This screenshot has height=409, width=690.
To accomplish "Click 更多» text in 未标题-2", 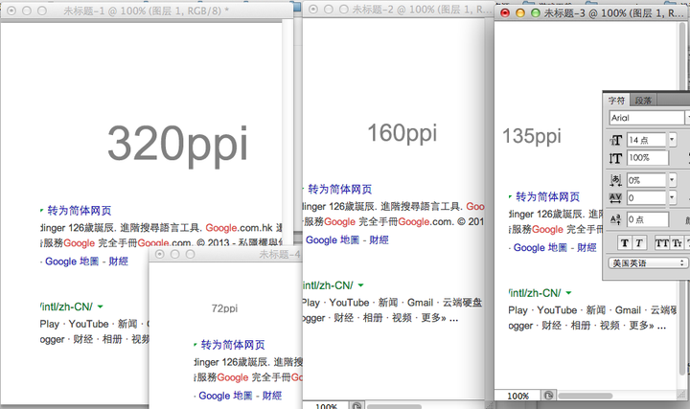I will 433,318.
